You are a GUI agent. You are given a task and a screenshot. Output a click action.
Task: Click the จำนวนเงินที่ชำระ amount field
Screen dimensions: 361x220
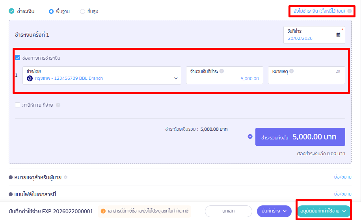224,78
